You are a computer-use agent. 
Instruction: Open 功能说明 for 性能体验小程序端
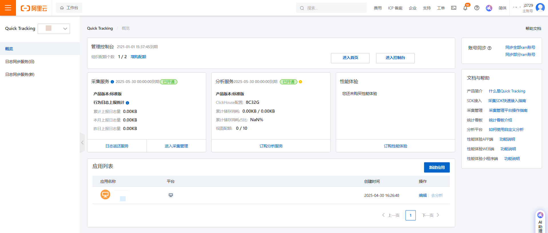(512, 159)
